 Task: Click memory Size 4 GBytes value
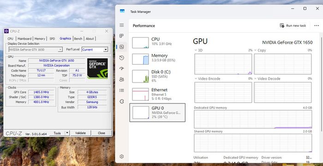tap(92, 92)
